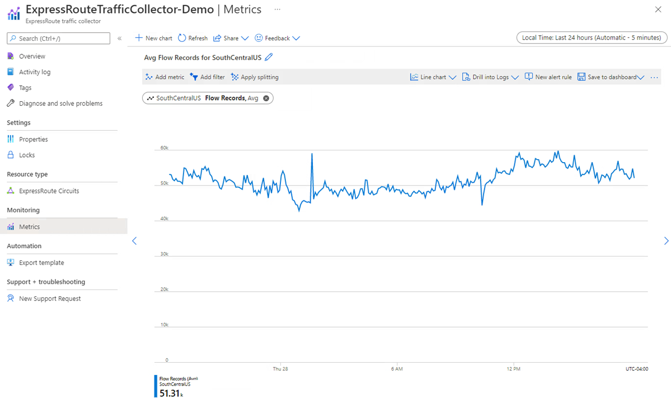Viewport: 671px width, 403px height.
Task: Open Diagnose and solve problems
Action: pos(60,103)
